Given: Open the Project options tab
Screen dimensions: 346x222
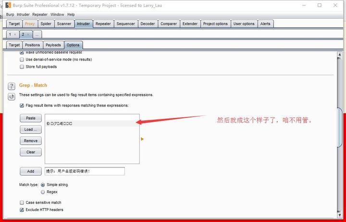Looking at the screenshot, I should point(215,24).
